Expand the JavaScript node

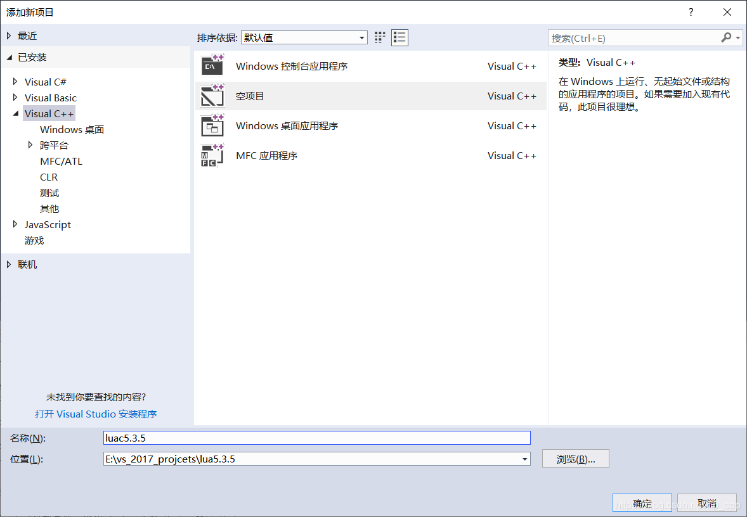click(15, 224)
